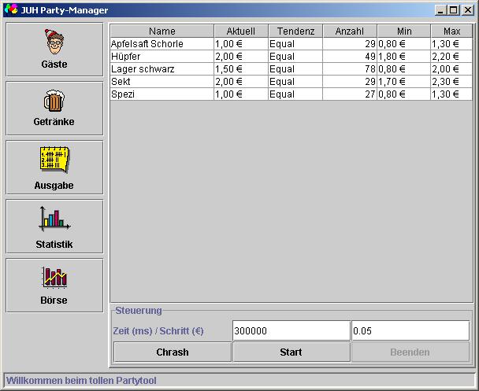479x391 pixels.
Task: Click the Start button
Action: (291, 352)
